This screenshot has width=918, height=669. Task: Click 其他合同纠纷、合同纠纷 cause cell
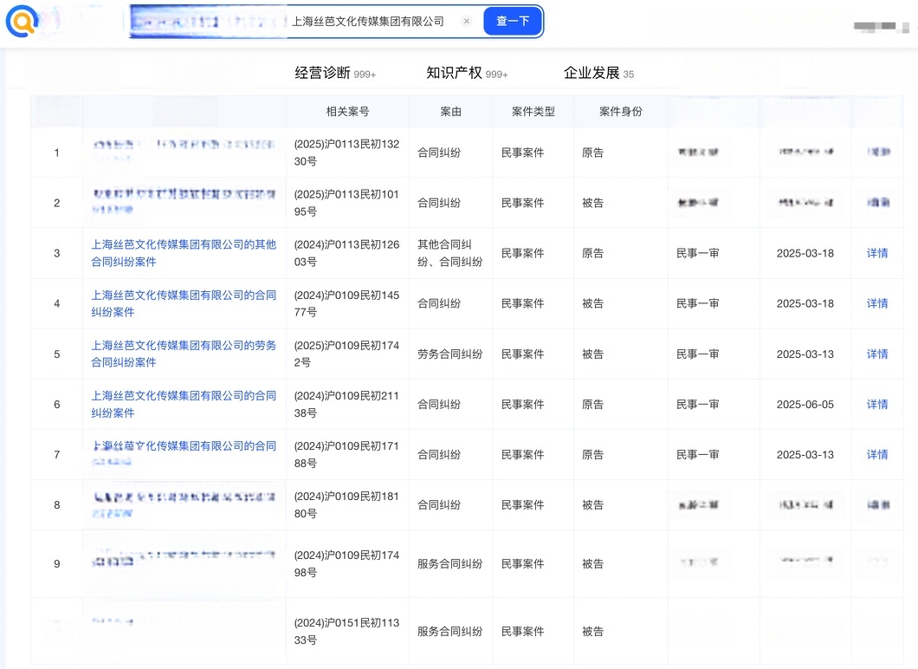[449, 253]
